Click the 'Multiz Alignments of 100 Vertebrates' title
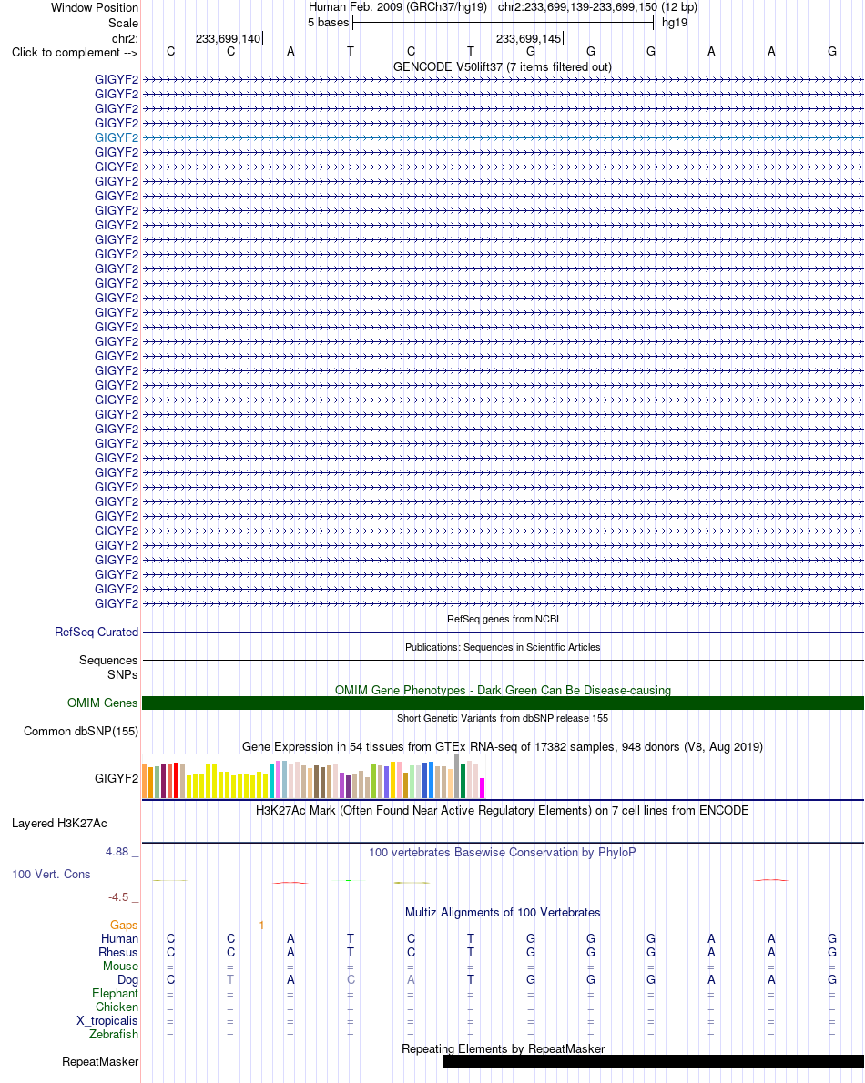Image resolution: width=865 pixels, height=1083 pixels. coord(503,913)
